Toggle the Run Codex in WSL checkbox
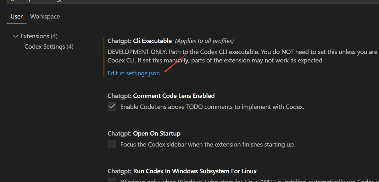 [x=112, y=180]
